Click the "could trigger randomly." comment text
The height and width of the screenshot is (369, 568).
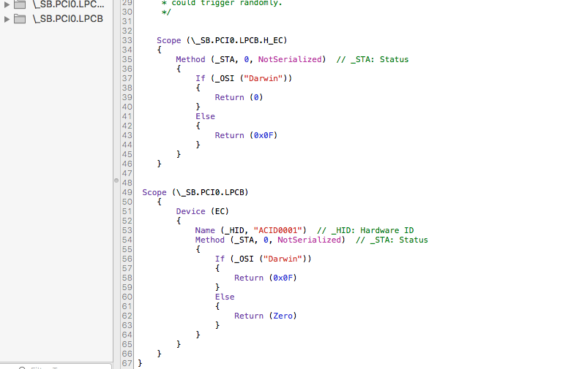226,3
